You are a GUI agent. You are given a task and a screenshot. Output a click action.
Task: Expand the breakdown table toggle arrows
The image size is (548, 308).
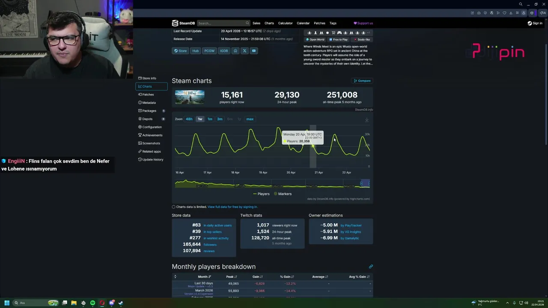[175, 277]
